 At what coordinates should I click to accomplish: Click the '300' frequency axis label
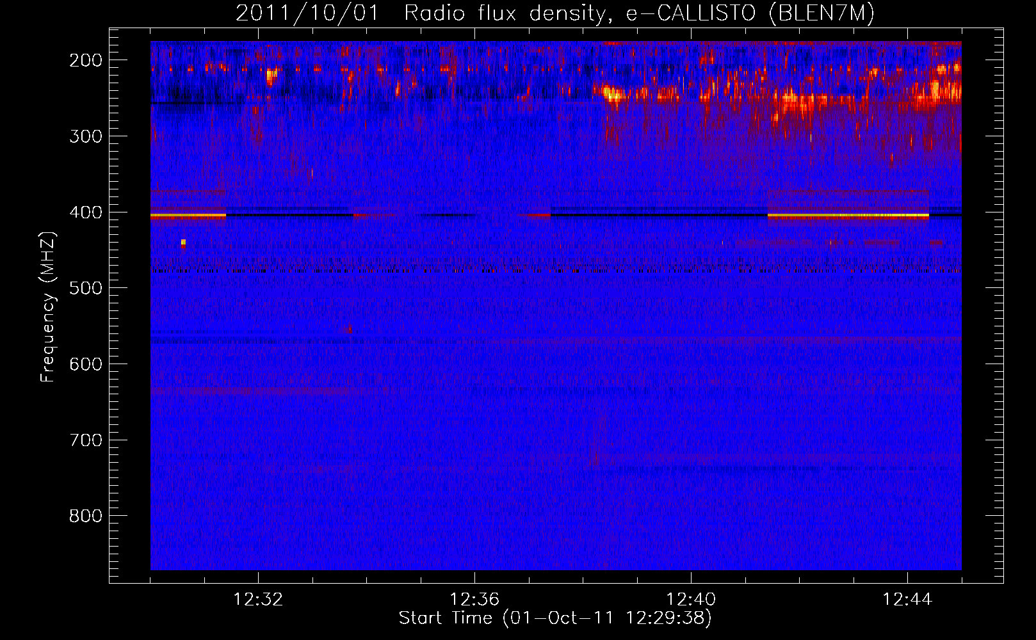point(86,136)
